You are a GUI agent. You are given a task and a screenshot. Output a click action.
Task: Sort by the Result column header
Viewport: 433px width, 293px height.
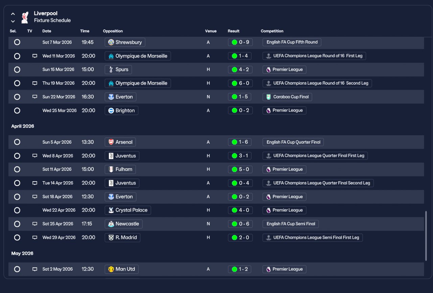click(x=233, y=31)
